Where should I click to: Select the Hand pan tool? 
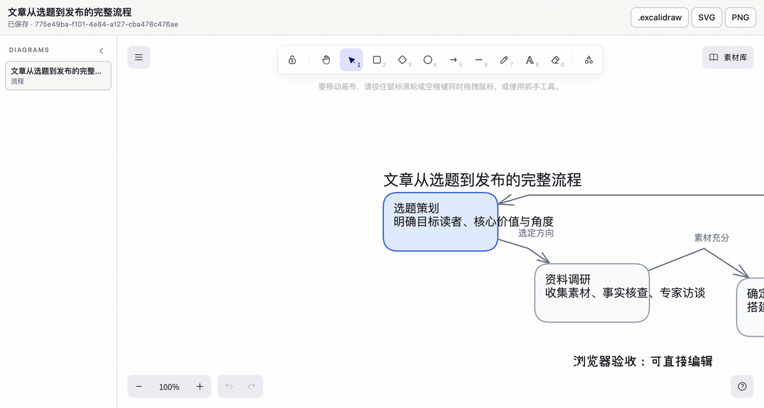[326, 60]
